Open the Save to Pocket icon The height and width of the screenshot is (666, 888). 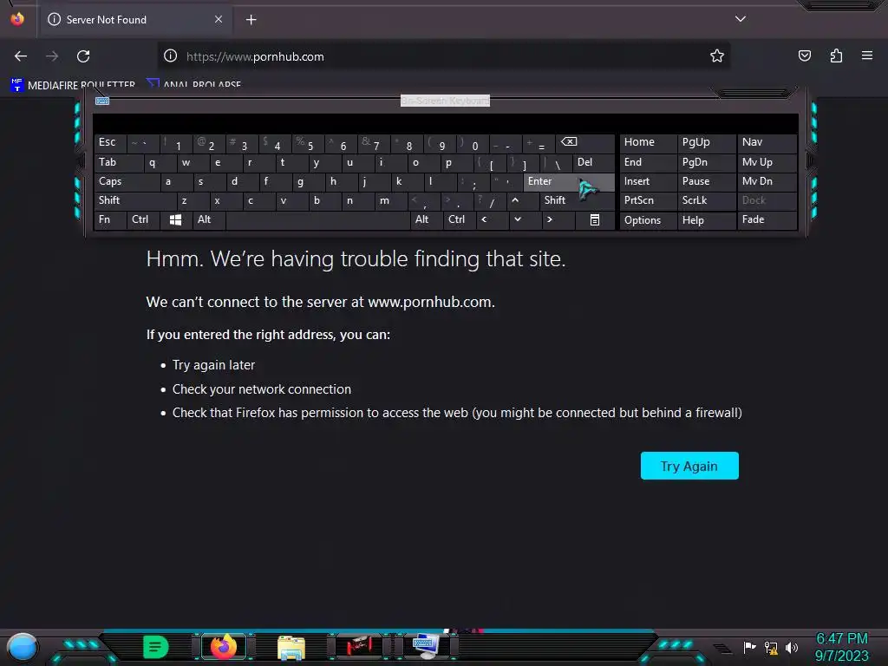804,55
